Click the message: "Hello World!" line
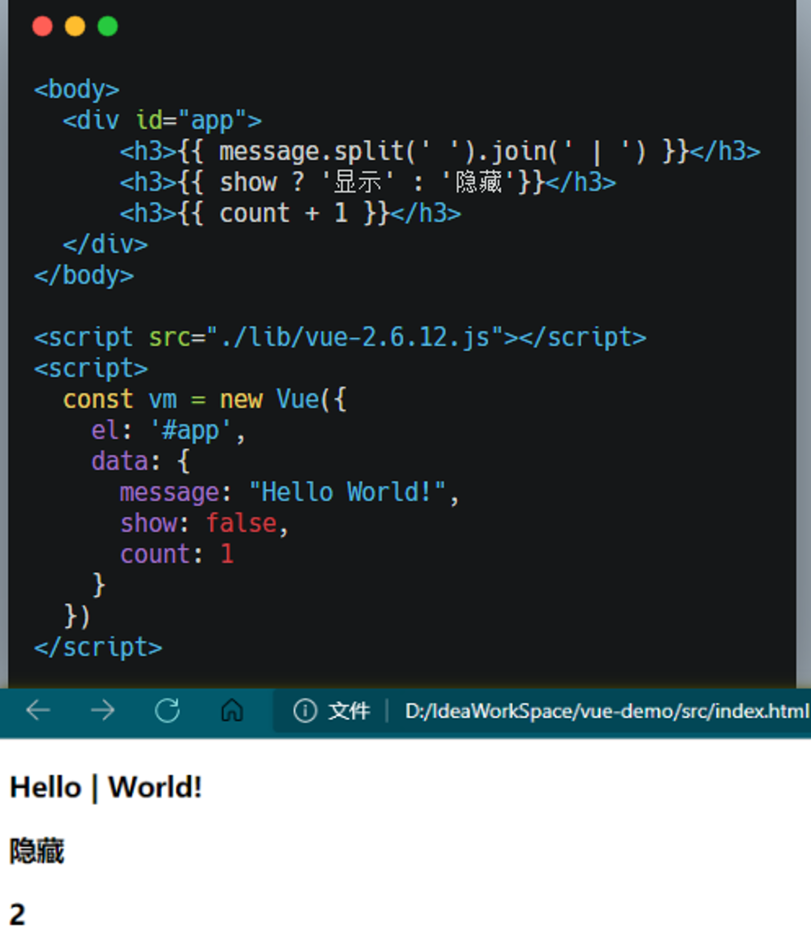This screenshot has width=811, height=930. (x=289, y=492)
